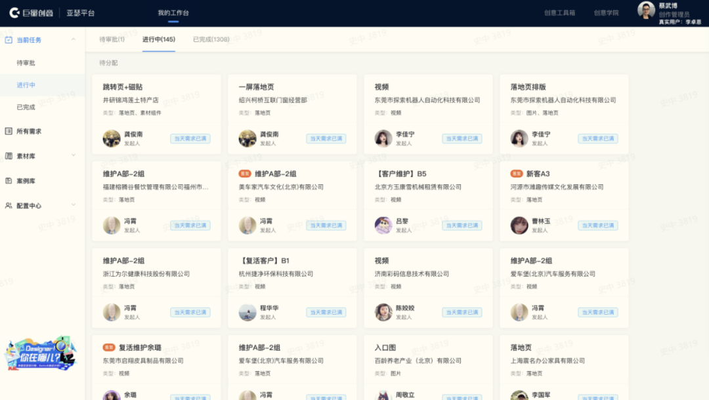Click 陈姣姣 avatar on 济南彩码 card
Viewport: 709px width, 400px height.
(383, 312)
